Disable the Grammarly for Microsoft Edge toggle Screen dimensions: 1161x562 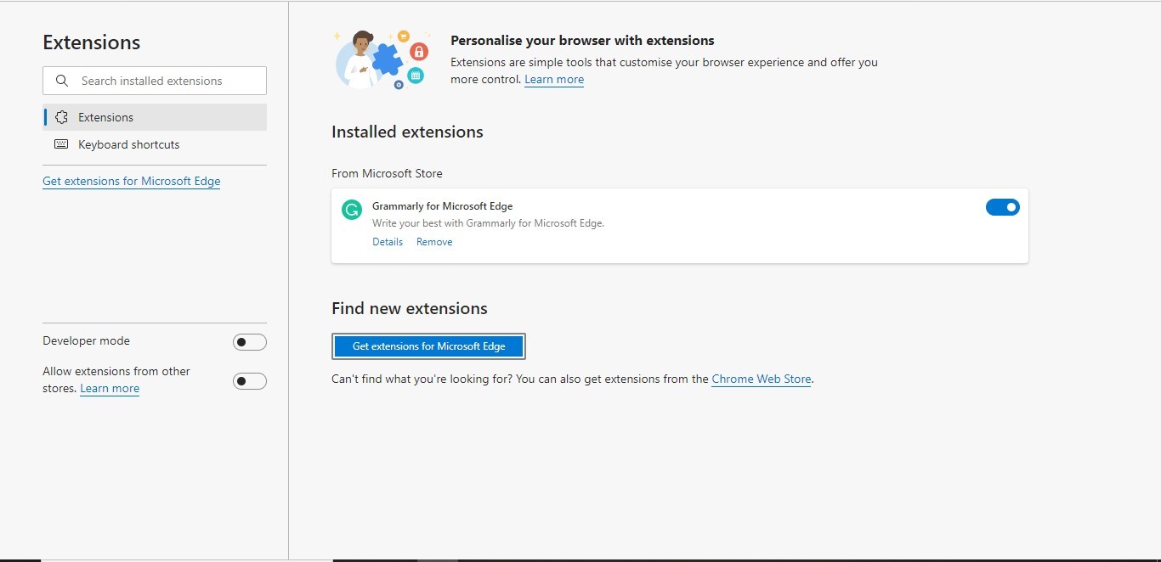click(1002, 207)
